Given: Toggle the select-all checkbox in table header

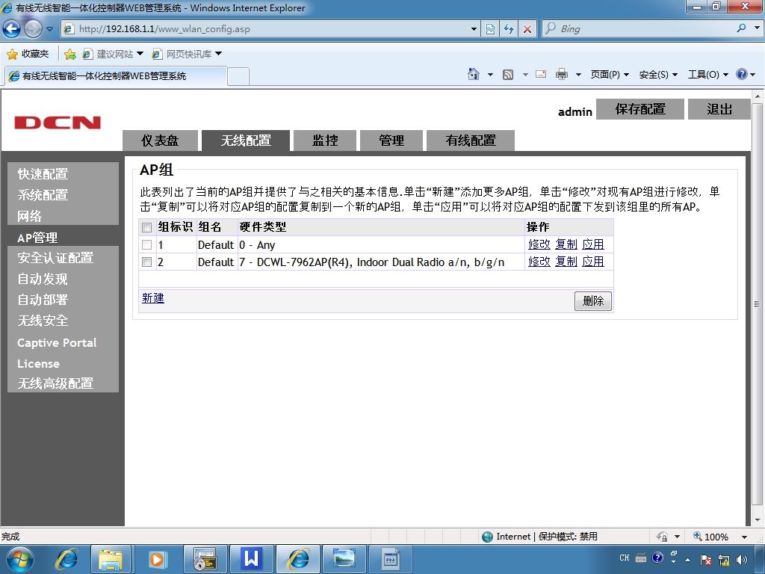Looking at the screenshot, I should [146, 227].
